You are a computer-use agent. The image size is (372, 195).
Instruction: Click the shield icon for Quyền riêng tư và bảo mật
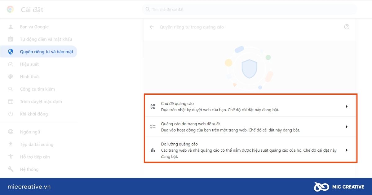tap(11, 52)
